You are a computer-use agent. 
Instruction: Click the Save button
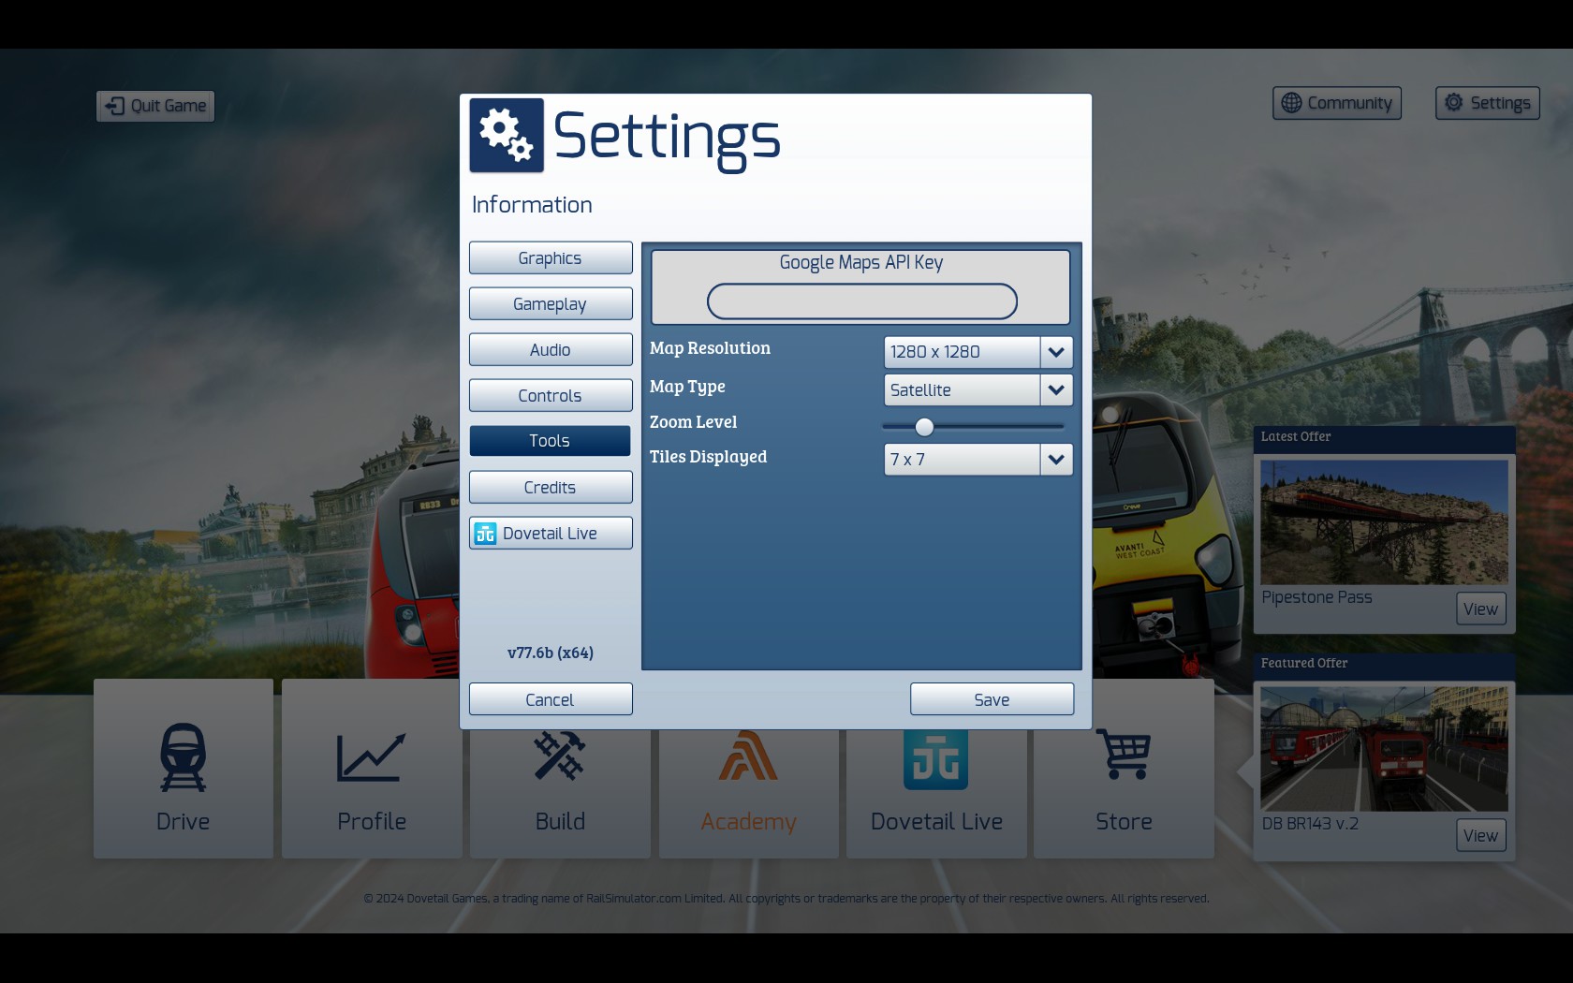pos(992,700)
